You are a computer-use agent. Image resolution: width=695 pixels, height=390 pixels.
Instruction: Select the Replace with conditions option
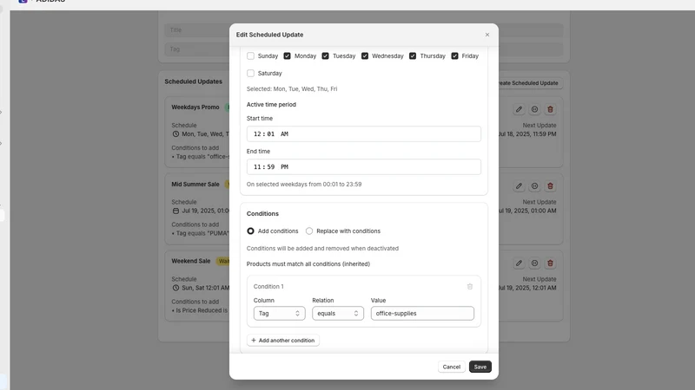[309, 231]
